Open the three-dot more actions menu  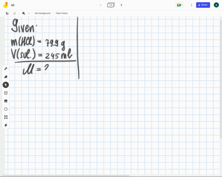191,5
